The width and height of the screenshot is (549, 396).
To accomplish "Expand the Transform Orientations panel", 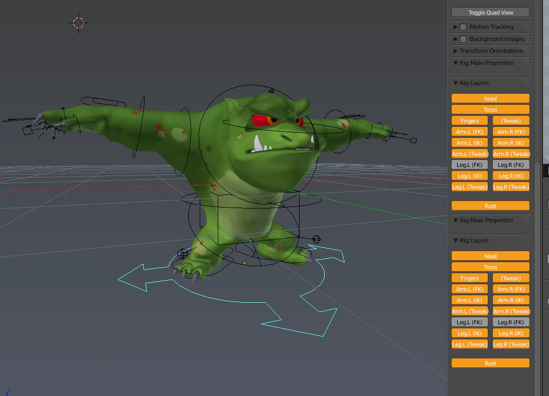I will [456, 51].
